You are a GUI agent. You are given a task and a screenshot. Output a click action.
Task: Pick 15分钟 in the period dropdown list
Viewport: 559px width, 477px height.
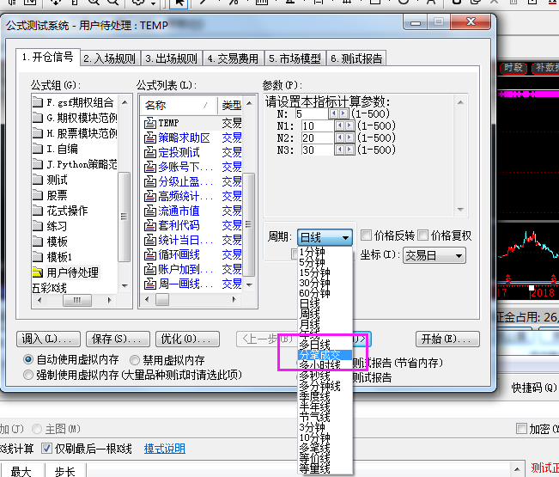(x=313, y=272)
